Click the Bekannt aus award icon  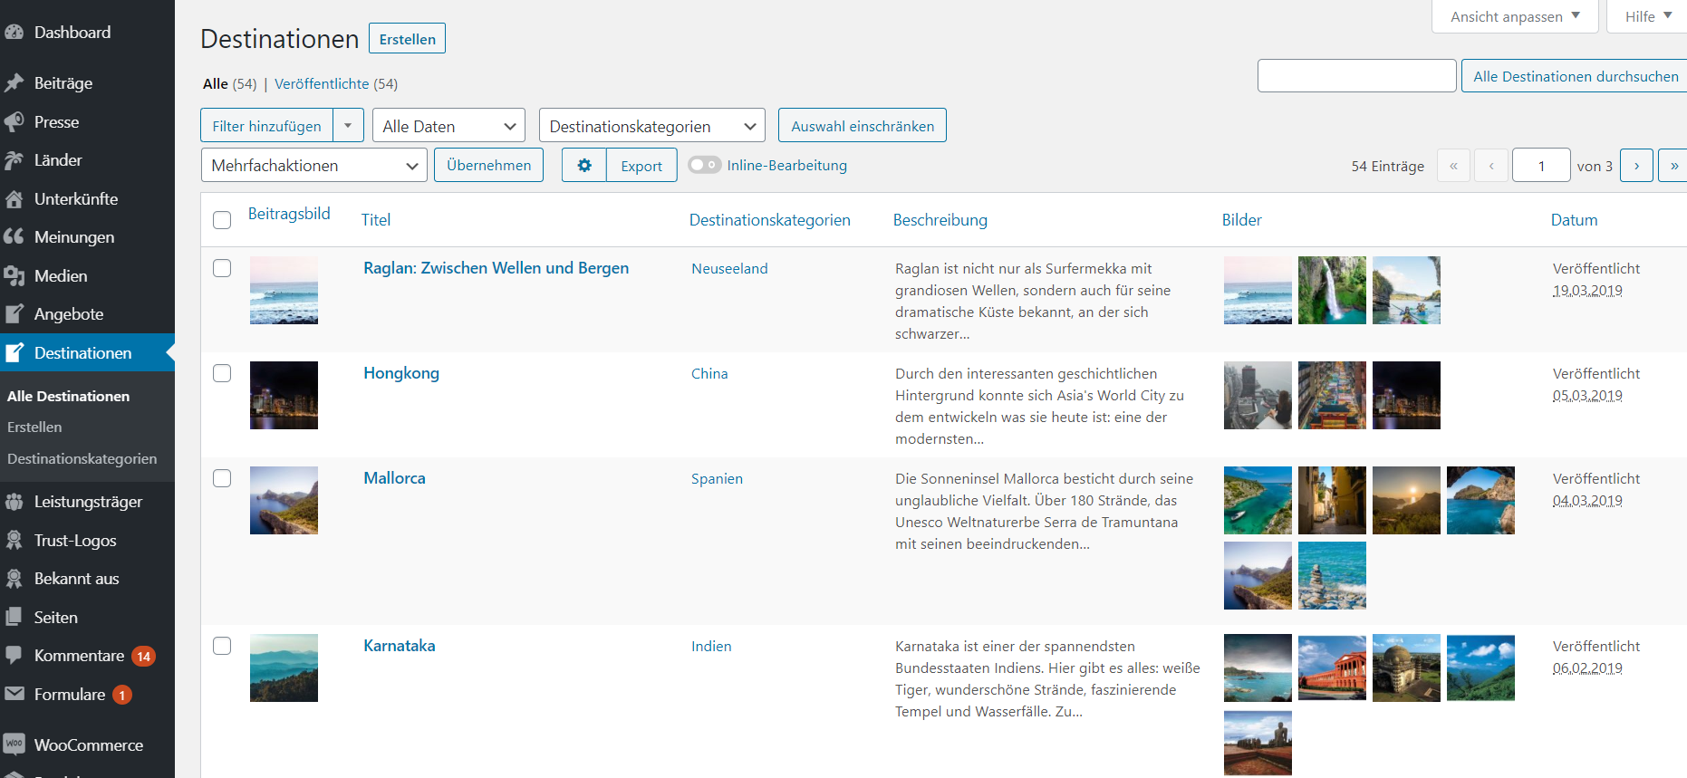[14, 579]
